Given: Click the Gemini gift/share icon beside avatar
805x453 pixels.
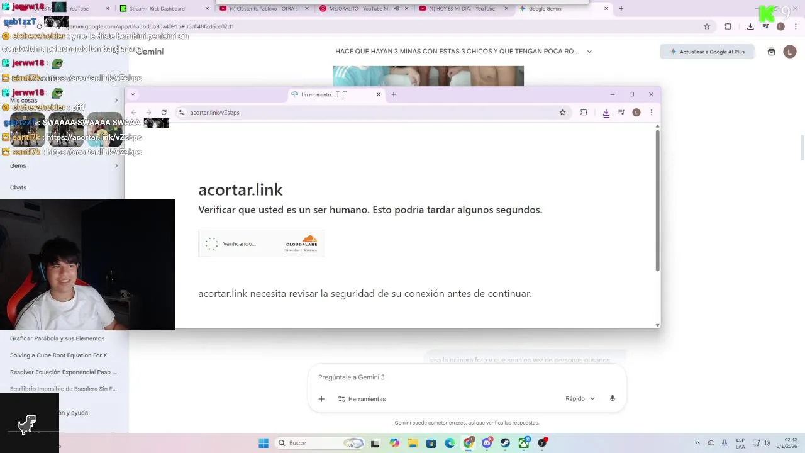Looking at the screenshot, I should tap(772, 52).
